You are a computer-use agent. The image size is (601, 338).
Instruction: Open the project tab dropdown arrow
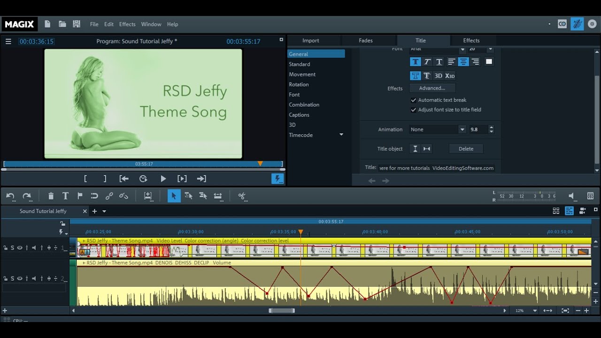click(x=104, y=211)
